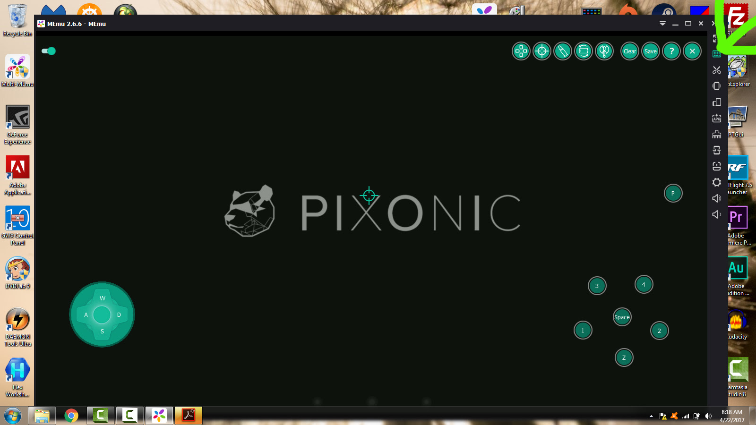
Task: Open Adobe Premiere Pro desktop shortcut
Action: (739, 226)
